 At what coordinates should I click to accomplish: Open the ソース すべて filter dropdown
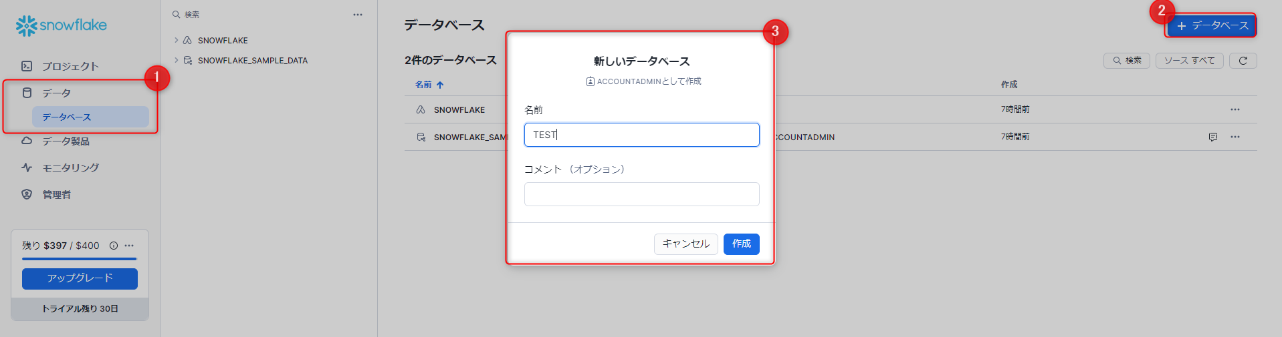coord(1189,61)
